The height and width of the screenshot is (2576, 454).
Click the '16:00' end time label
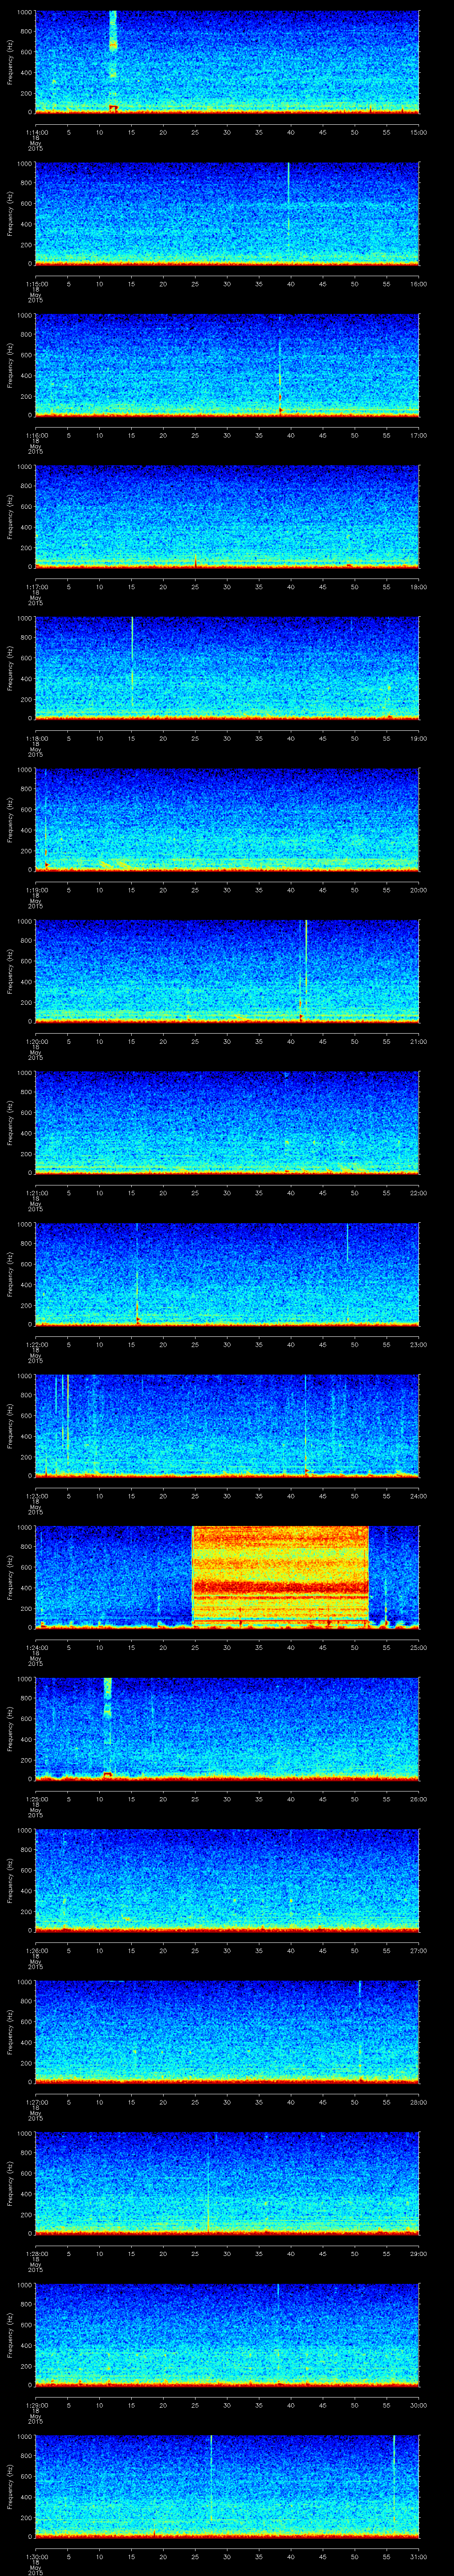coord(419,284)
